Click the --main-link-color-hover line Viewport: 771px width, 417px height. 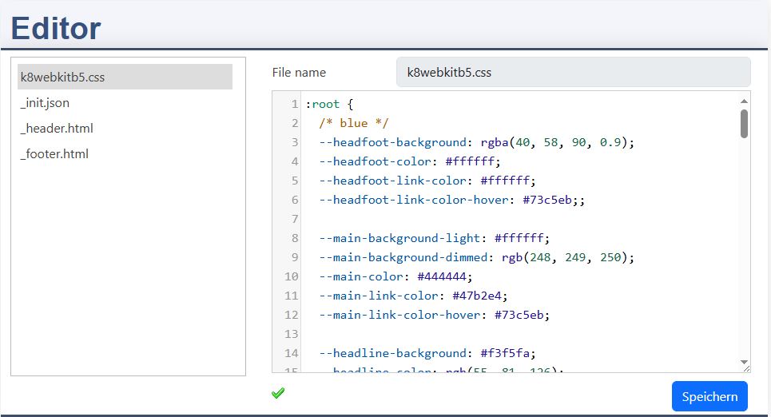tap(434, 315)
